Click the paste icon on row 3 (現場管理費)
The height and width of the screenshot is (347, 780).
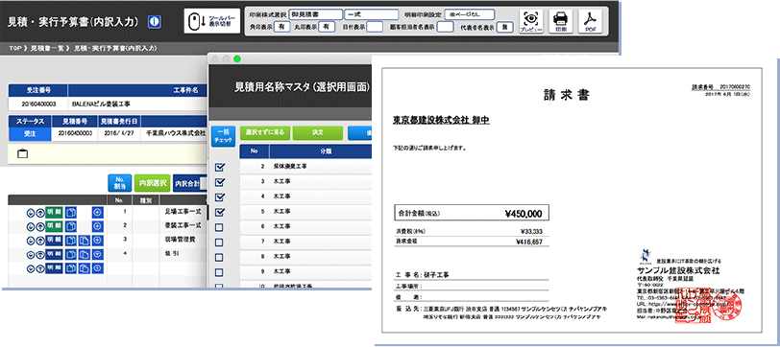coord(84,241)
